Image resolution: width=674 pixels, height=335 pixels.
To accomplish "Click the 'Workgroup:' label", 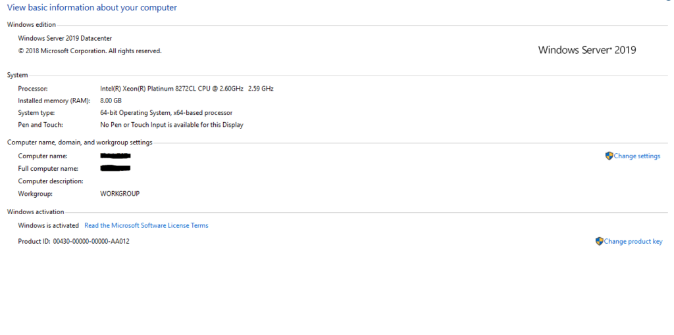I will click(x=36, y=194).
